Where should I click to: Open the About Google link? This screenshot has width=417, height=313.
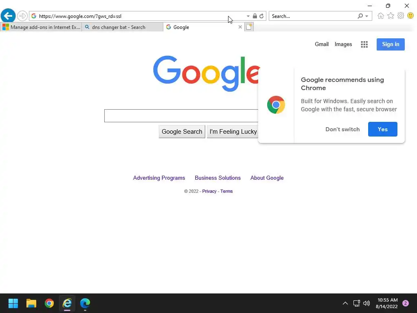tap(267, 178)
